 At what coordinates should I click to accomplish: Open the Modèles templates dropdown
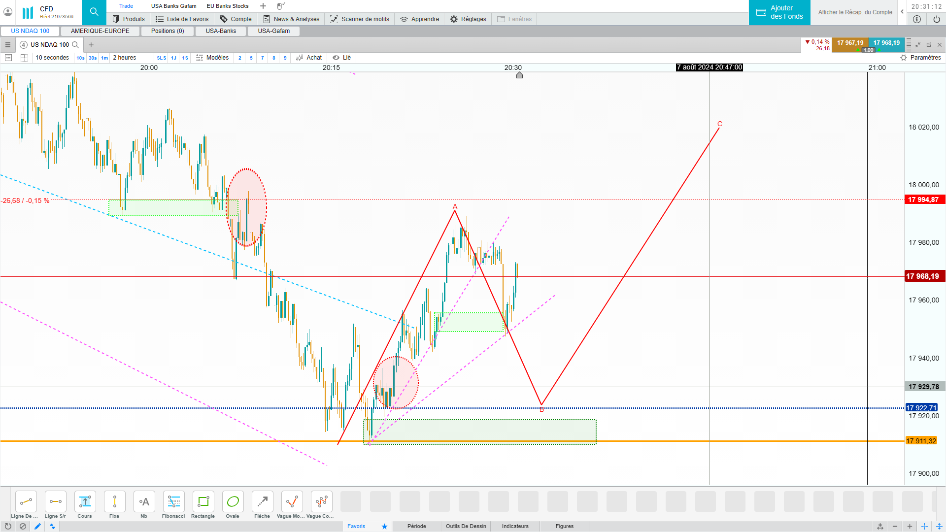(212, 58)
